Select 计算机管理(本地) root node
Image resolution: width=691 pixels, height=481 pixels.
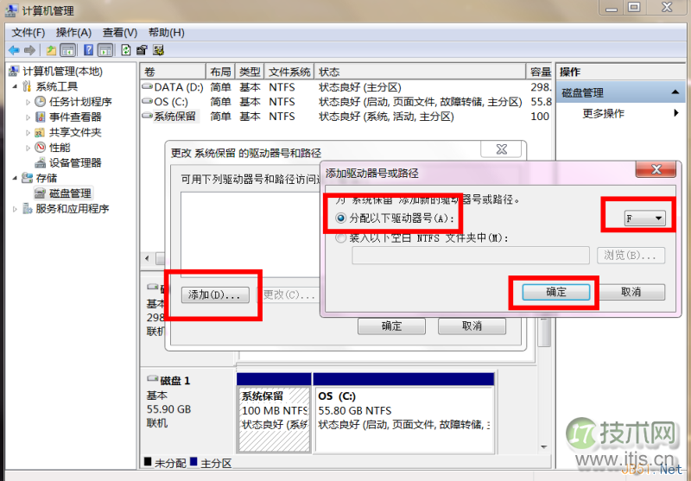click(62, 71)
